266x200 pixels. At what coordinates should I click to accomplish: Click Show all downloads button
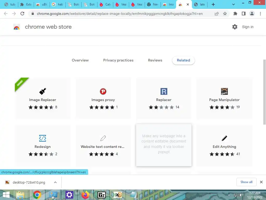[246, 182]
